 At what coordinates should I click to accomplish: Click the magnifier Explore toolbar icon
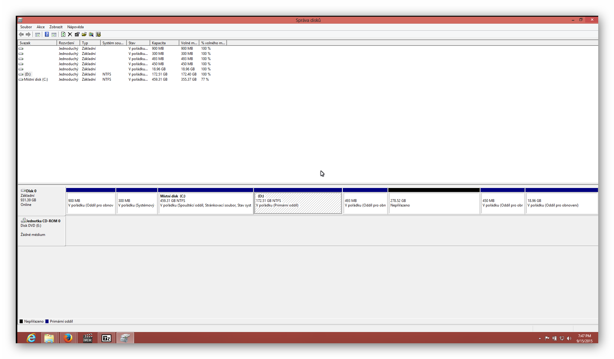91,34
